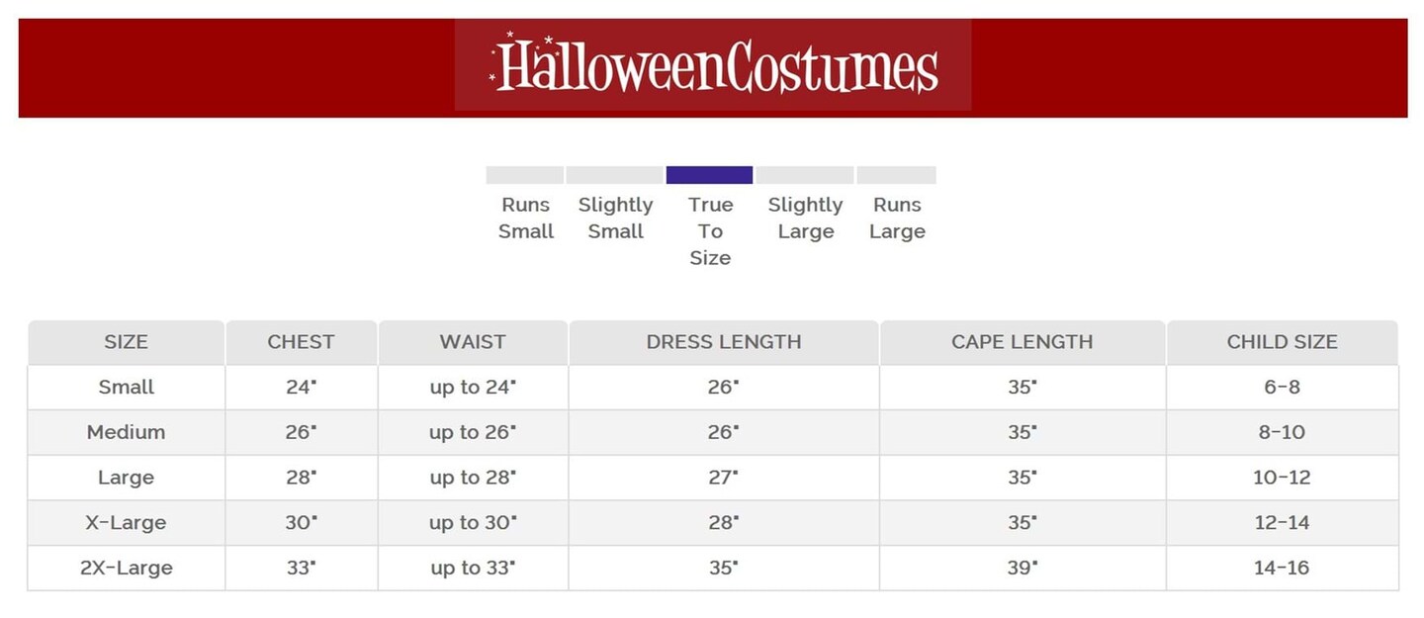Click the SIZE column header
1424x618 pixels.
click(x=126, y=342)
